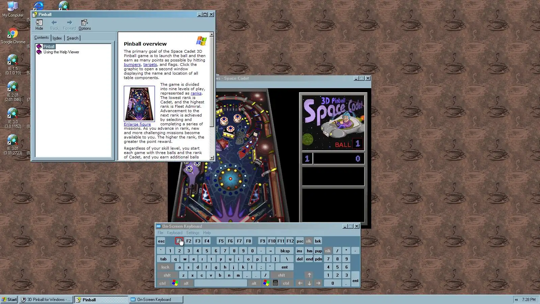Open the 'Using the Help Viewer' topic
The height and width of the screenshot is (304, 540).
(61, 52)
